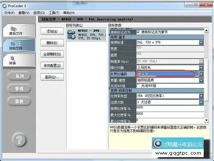Viewport: 214px width, 161px height.
Task: Open 高级(D)... advanced settings
Action: 52,77
